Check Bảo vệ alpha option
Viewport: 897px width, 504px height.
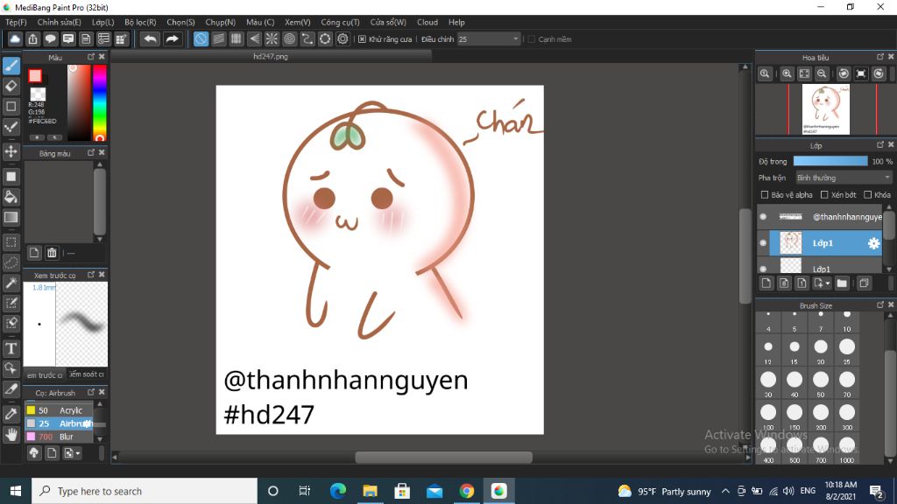(x=764, y=195)
